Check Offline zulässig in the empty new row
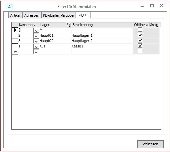The image size is (170, 152). 140,51
